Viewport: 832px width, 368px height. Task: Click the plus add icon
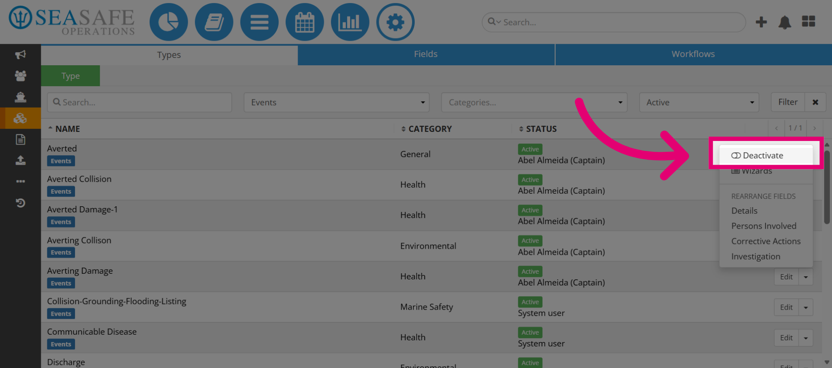(761, 22)
